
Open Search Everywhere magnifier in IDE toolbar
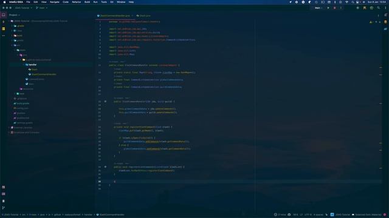378,8
